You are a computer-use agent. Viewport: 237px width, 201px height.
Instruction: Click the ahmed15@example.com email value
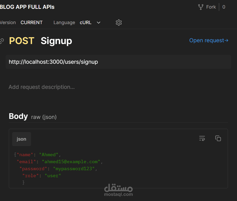[x=71, y=162]
